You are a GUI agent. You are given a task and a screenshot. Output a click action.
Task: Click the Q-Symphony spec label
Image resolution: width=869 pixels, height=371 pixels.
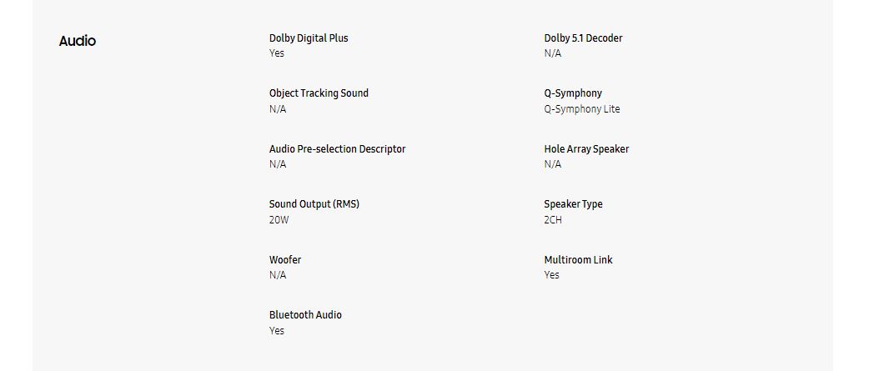coord(573,93)
